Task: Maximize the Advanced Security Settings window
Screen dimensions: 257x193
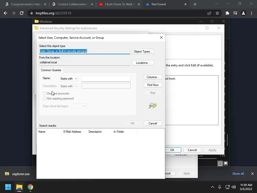Action: click(207, 28)
